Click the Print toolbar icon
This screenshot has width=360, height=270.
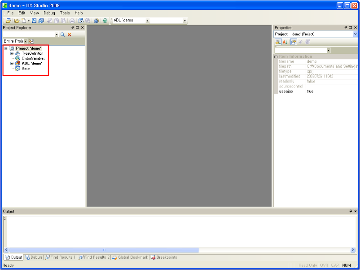pos(72,21)
